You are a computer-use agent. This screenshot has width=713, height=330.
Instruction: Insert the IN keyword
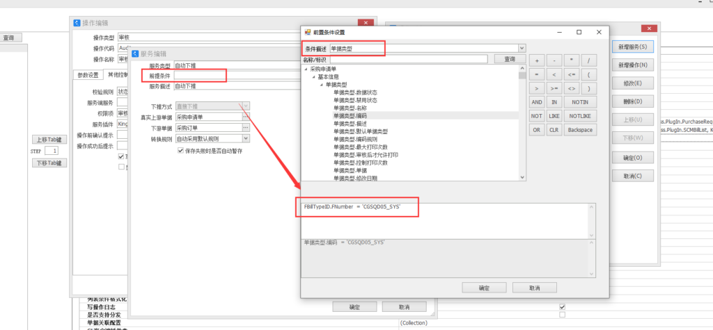click(x=554, y=102)
